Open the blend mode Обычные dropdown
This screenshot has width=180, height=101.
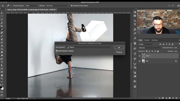tap(150, 48)
